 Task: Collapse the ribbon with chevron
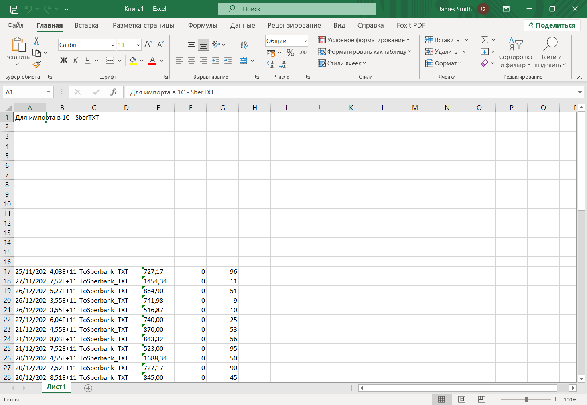click(x=579, y=77)
